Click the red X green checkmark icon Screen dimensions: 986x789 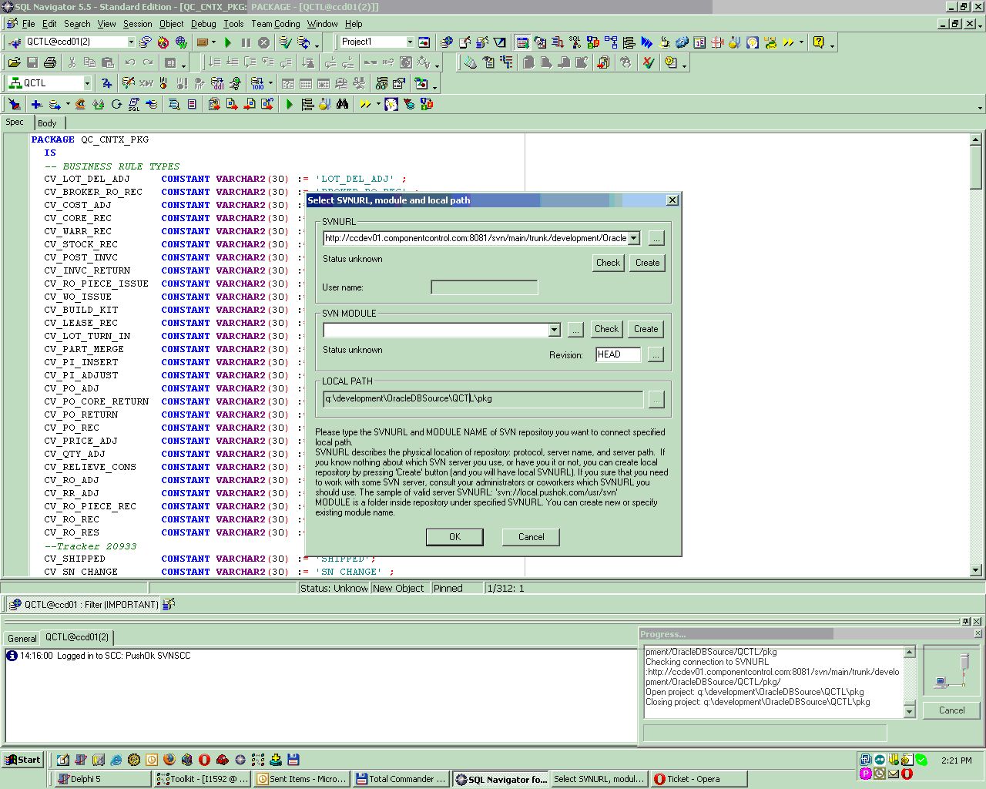649,62
